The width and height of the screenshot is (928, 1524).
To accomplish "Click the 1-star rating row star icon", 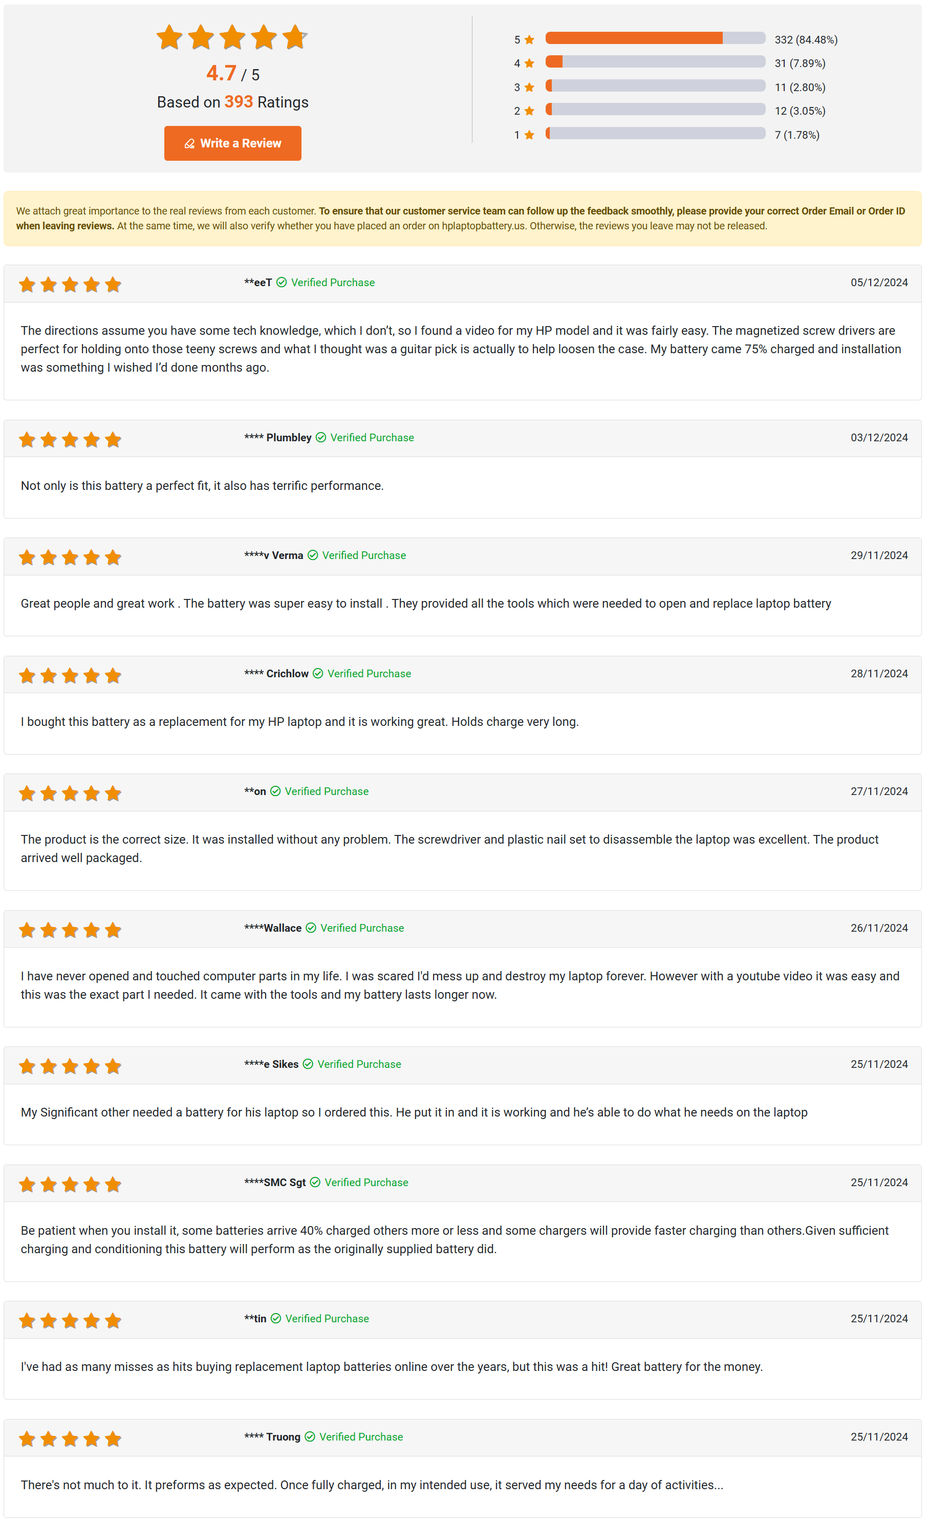I will coord(529,135).
